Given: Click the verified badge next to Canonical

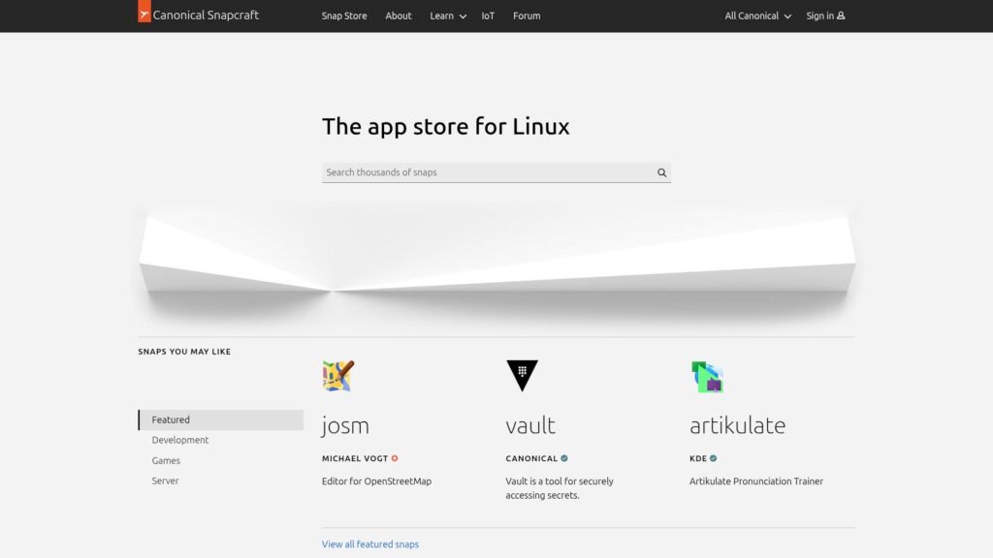Looking at the screenshot, I should pos(564,458).
